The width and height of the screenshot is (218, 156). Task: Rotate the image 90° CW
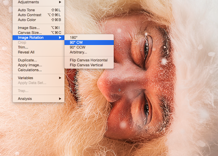pyautogui.click(x=89, y=43)
